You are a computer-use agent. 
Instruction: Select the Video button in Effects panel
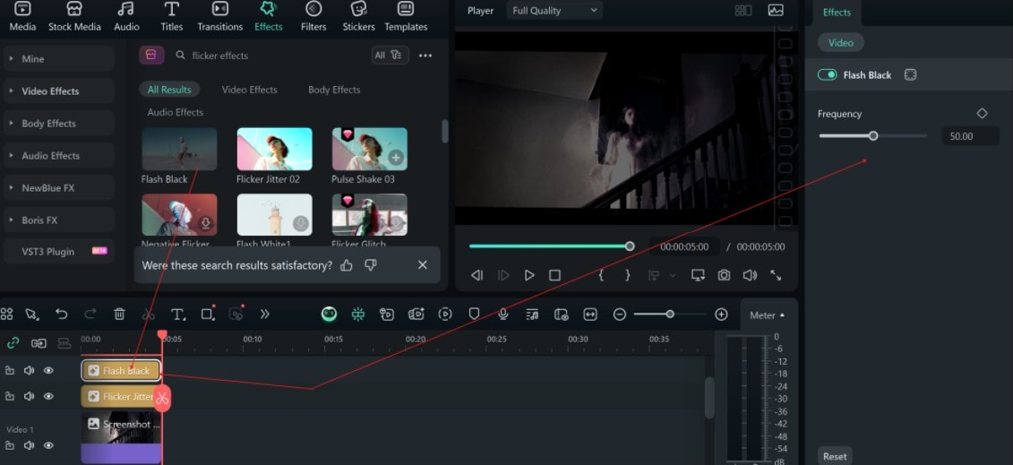coord(840,43)
